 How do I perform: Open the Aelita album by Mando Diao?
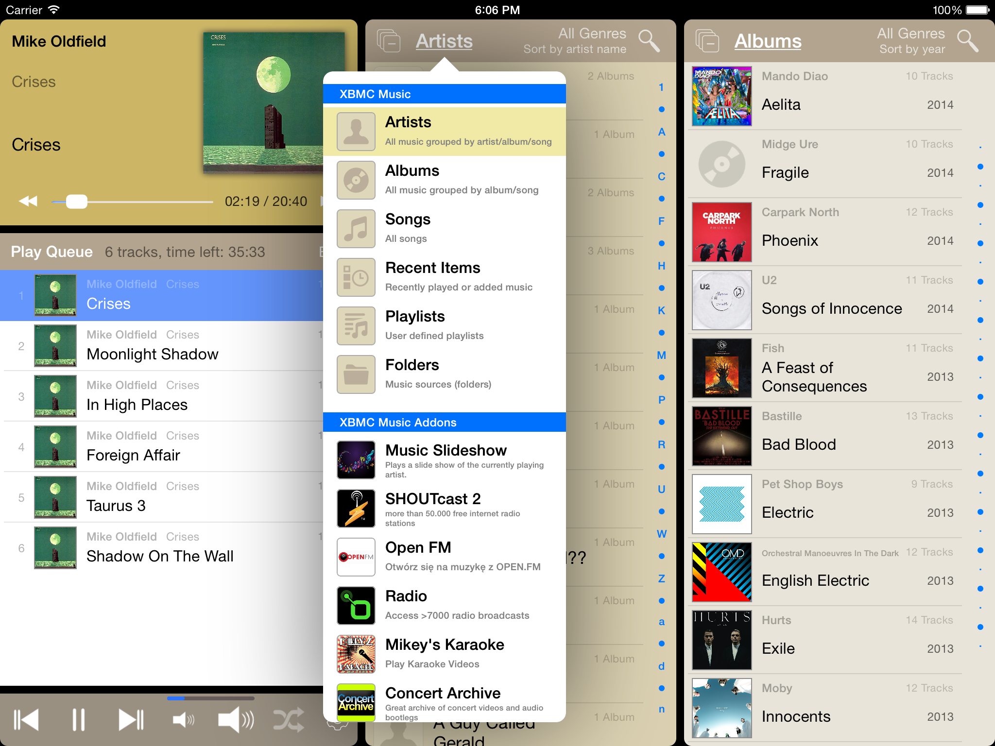pos(826,96)
